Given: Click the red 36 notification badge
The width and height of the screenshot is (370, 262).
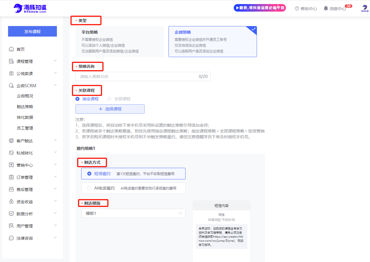Looking at the screenshot, I should tap(348, 6).
